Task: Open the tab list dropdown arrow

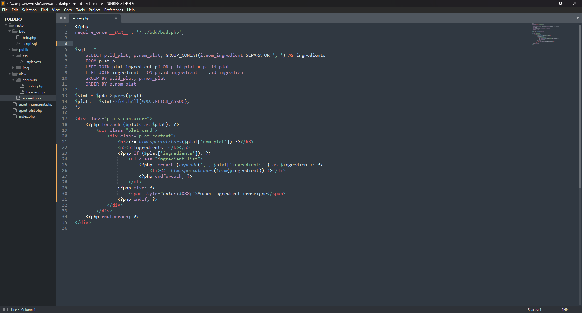Action: click(x=578, y=18)
